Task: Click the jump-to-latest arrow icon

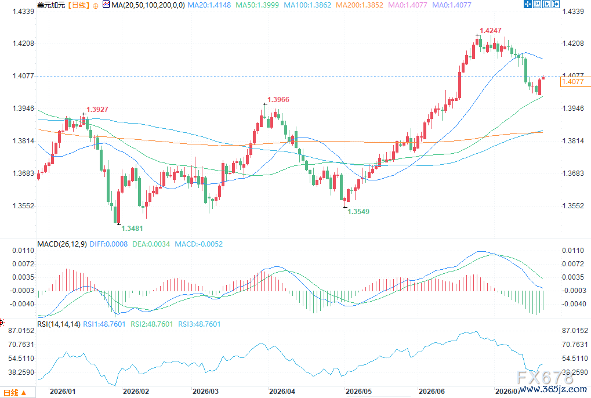Action: 556,5
